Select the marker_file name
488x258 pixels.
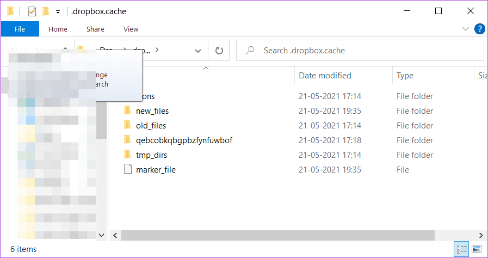click(156, 170)
